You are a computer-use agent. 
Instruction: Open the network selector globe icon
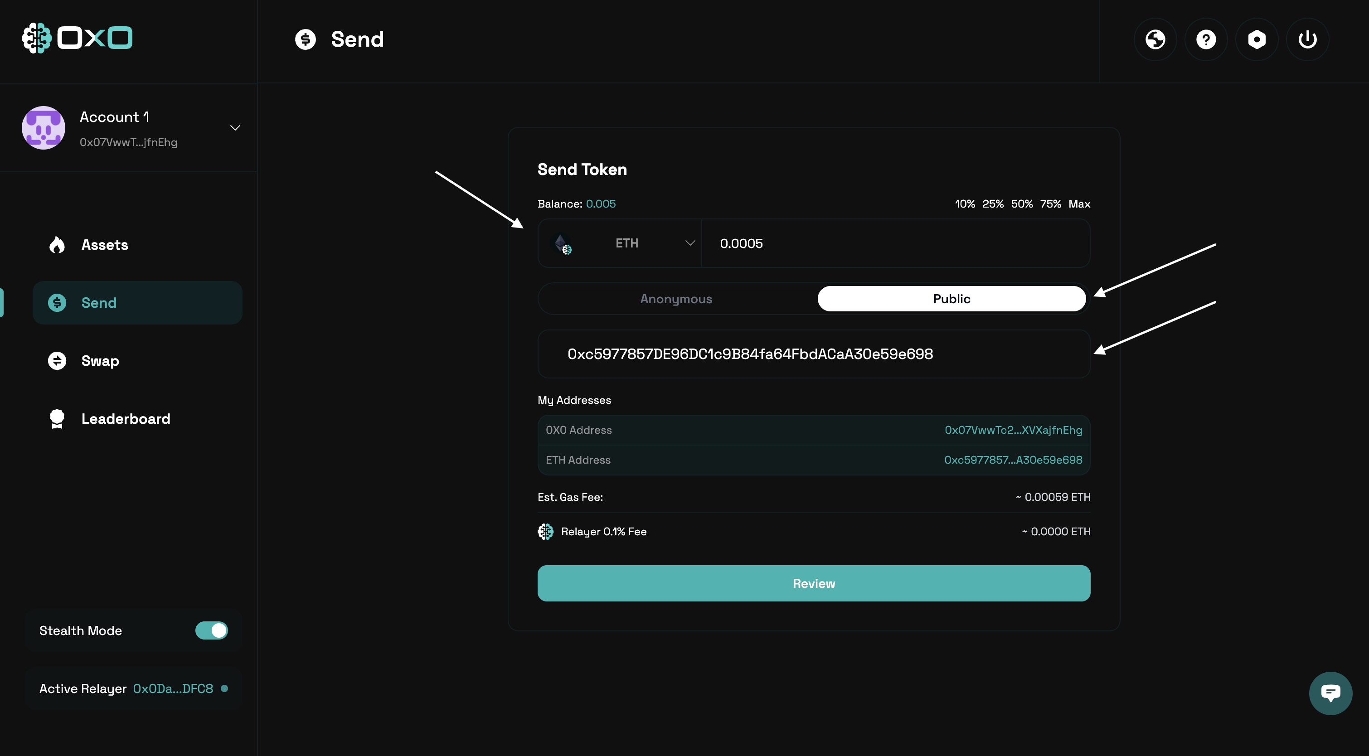click(1155, 39)
